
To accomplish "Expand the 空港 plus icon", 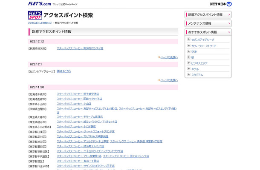I will (189, 51).
